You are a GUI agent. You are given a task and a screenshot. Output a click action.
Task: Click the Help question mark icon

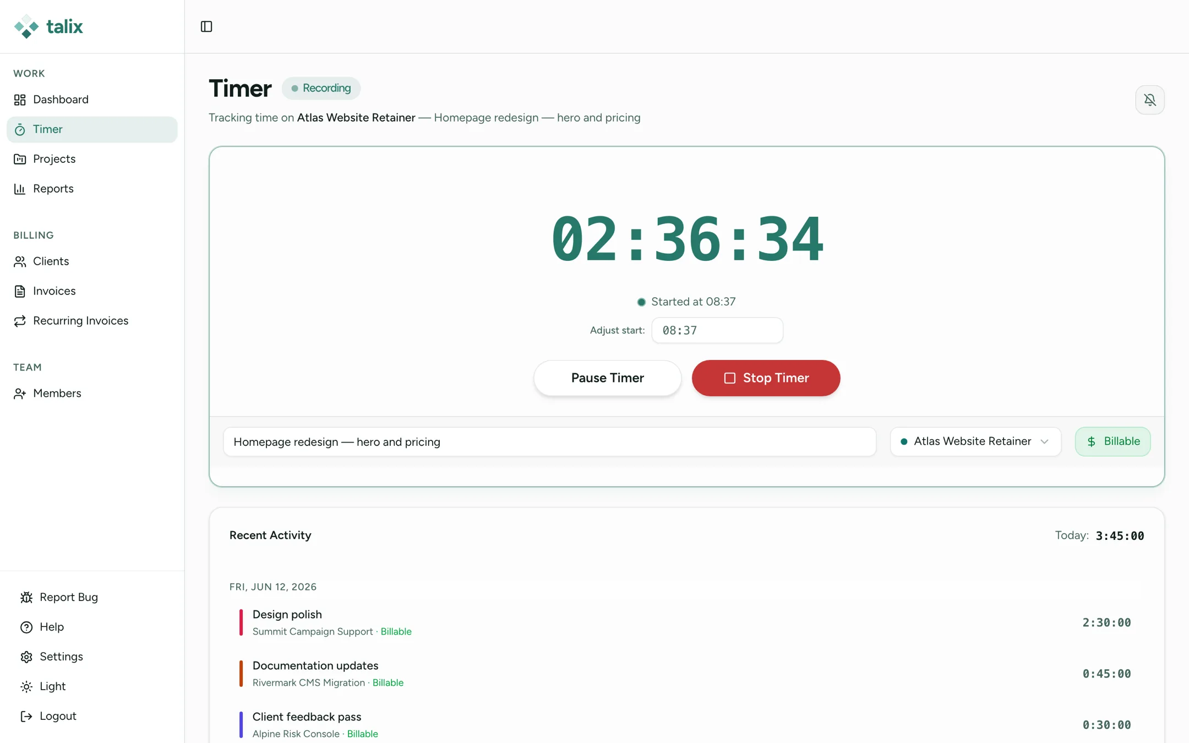(x=26, y=627)
